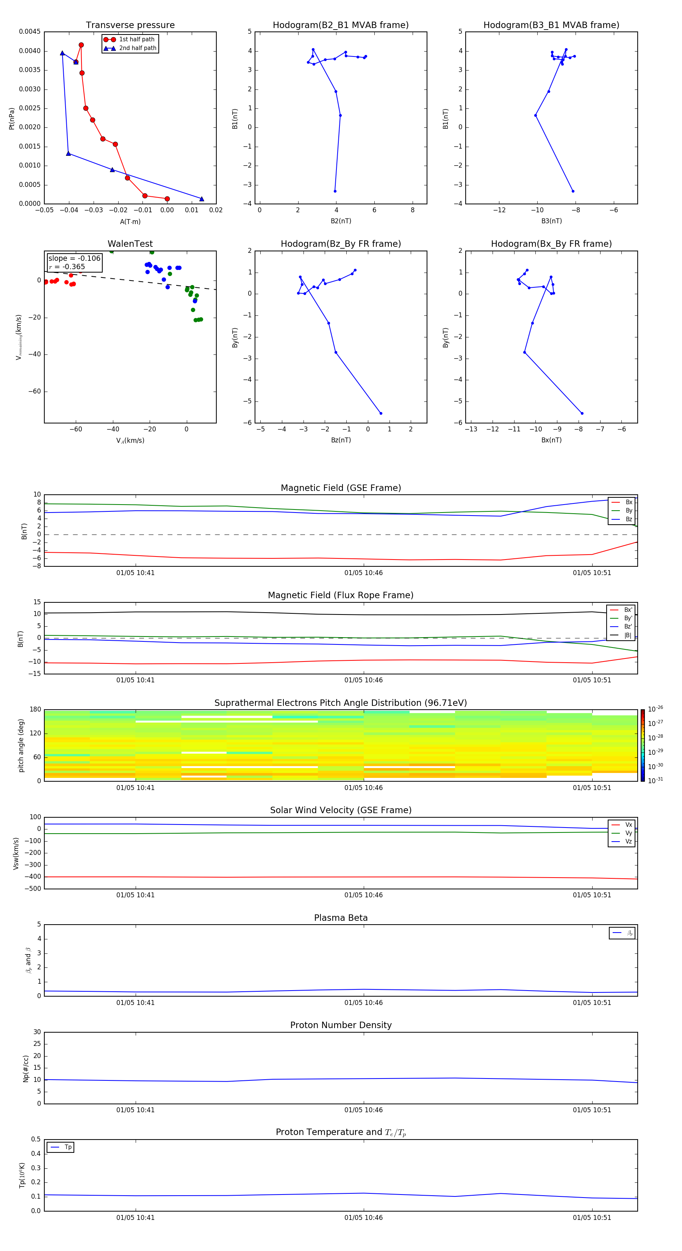Click the Suprathermal Electrons Pitch Angle Distribution title
This screenshot has width=682, height=1251.
pyautogui.click(x=341, y=703)
